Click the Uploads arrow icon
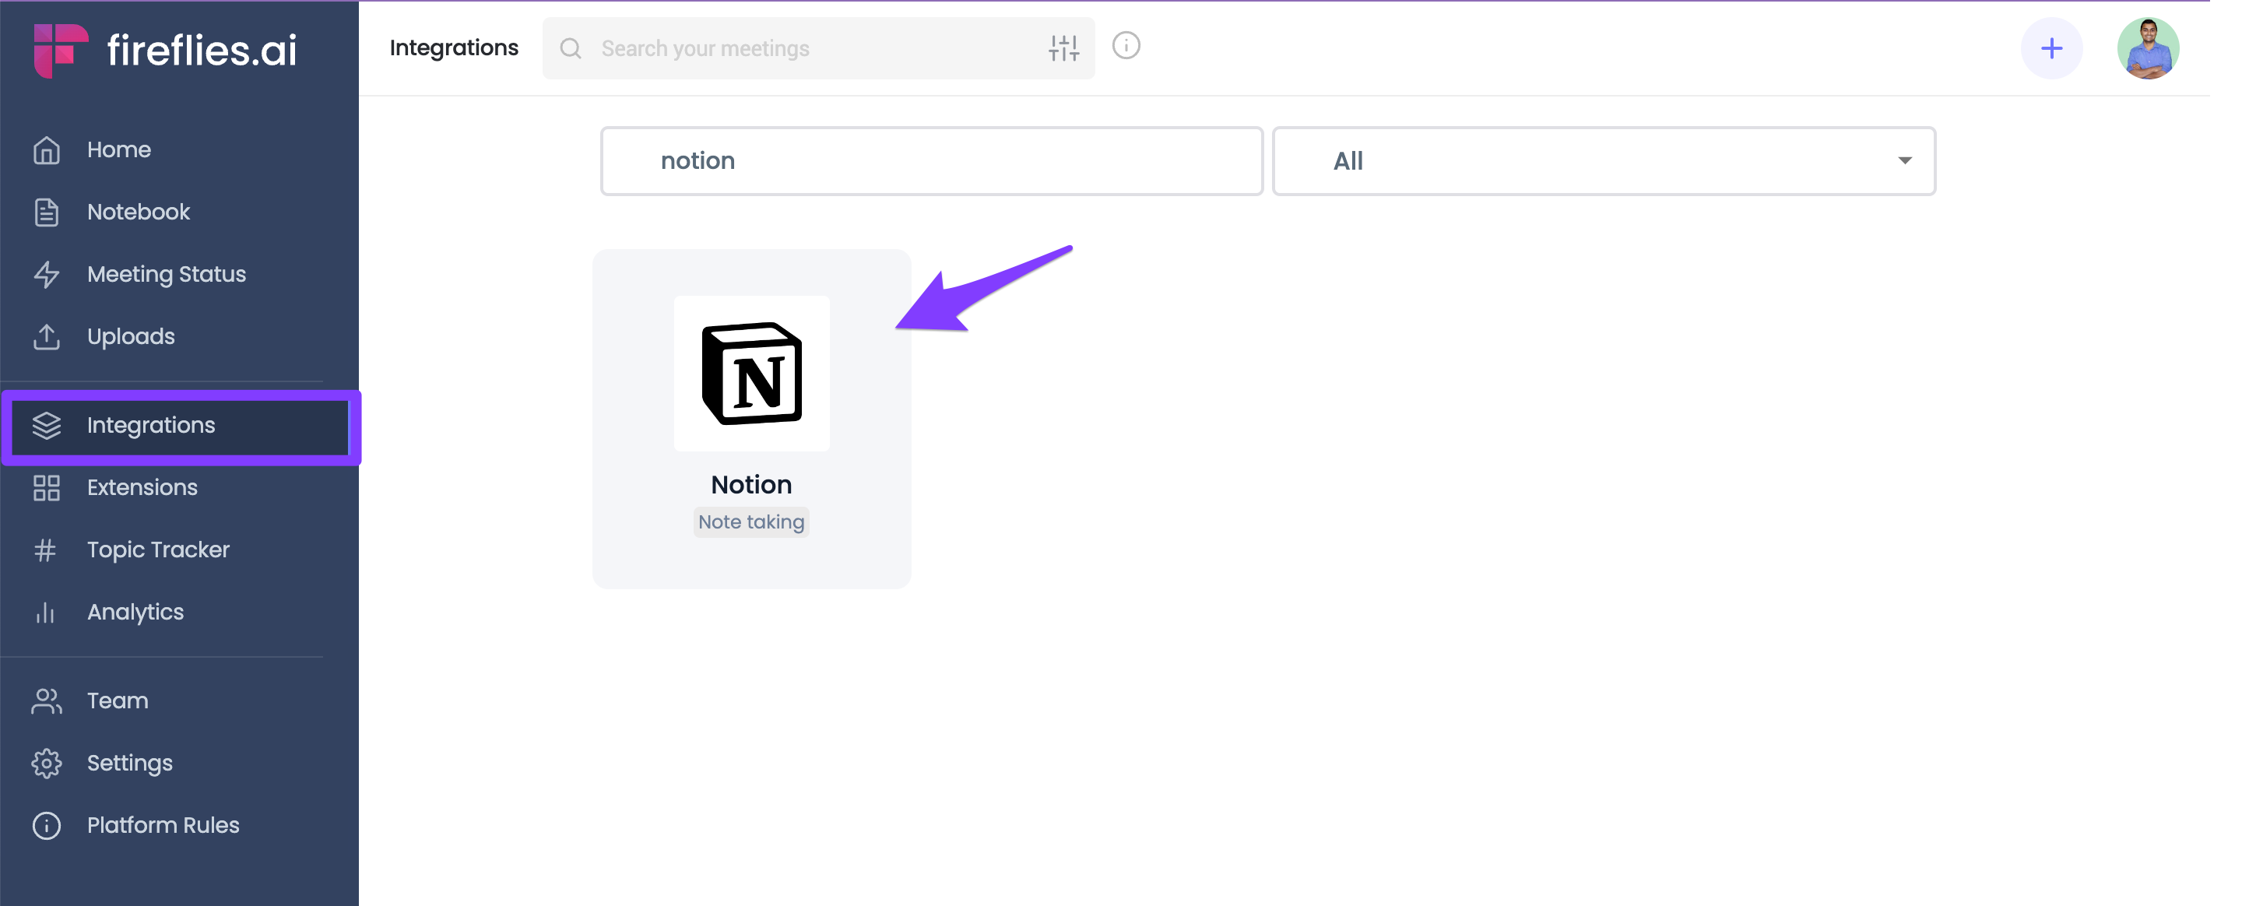This screenshot has height=906, width=2242. click(46, 337)
